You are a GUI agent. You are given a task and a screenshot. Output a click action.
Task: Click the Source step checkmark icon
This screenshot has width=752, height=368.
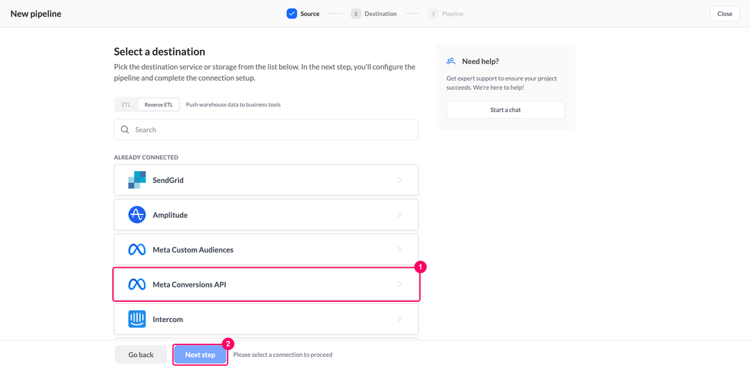point(292,14)
